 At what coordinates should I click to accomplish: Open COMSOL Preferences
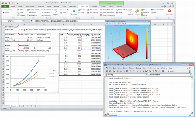click(x=32, y=15)
